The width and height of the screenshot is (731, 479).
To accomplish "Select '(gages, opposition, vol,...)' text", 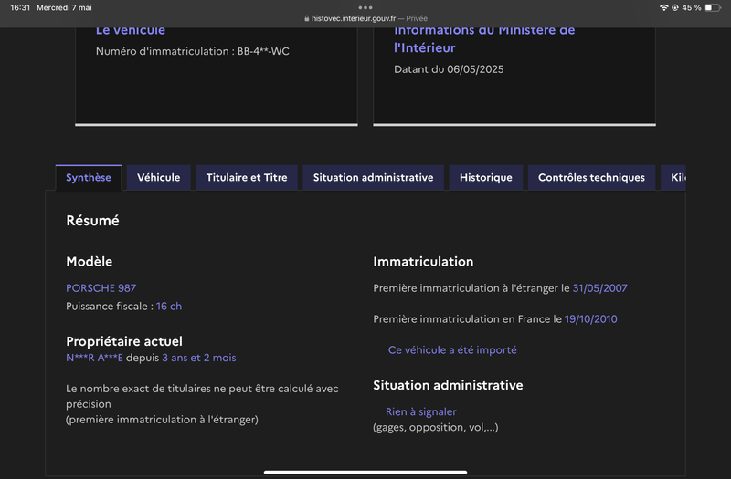I will point(436,427).
